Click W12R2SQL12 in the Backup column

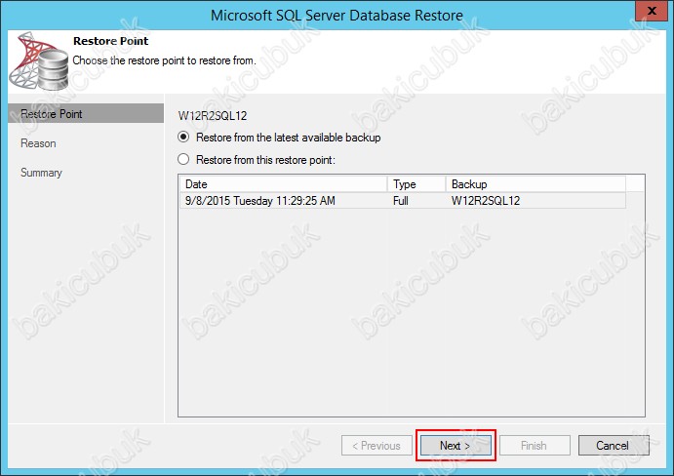[486, 201]
